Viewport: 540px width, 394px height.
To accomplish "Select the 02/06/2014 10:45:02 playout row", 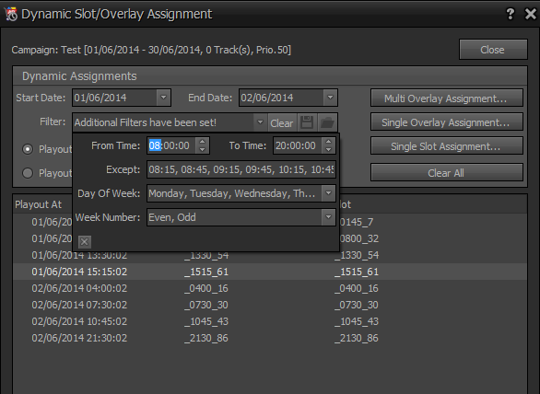I will click(270, 321).
